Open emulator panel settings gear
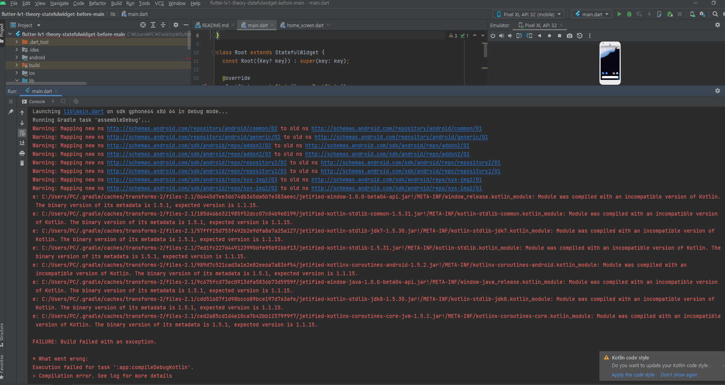The image size is (725, 385). 717,25
